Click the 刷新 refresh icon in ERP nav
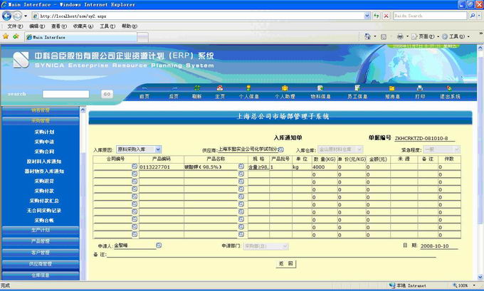 coord(196,88)
